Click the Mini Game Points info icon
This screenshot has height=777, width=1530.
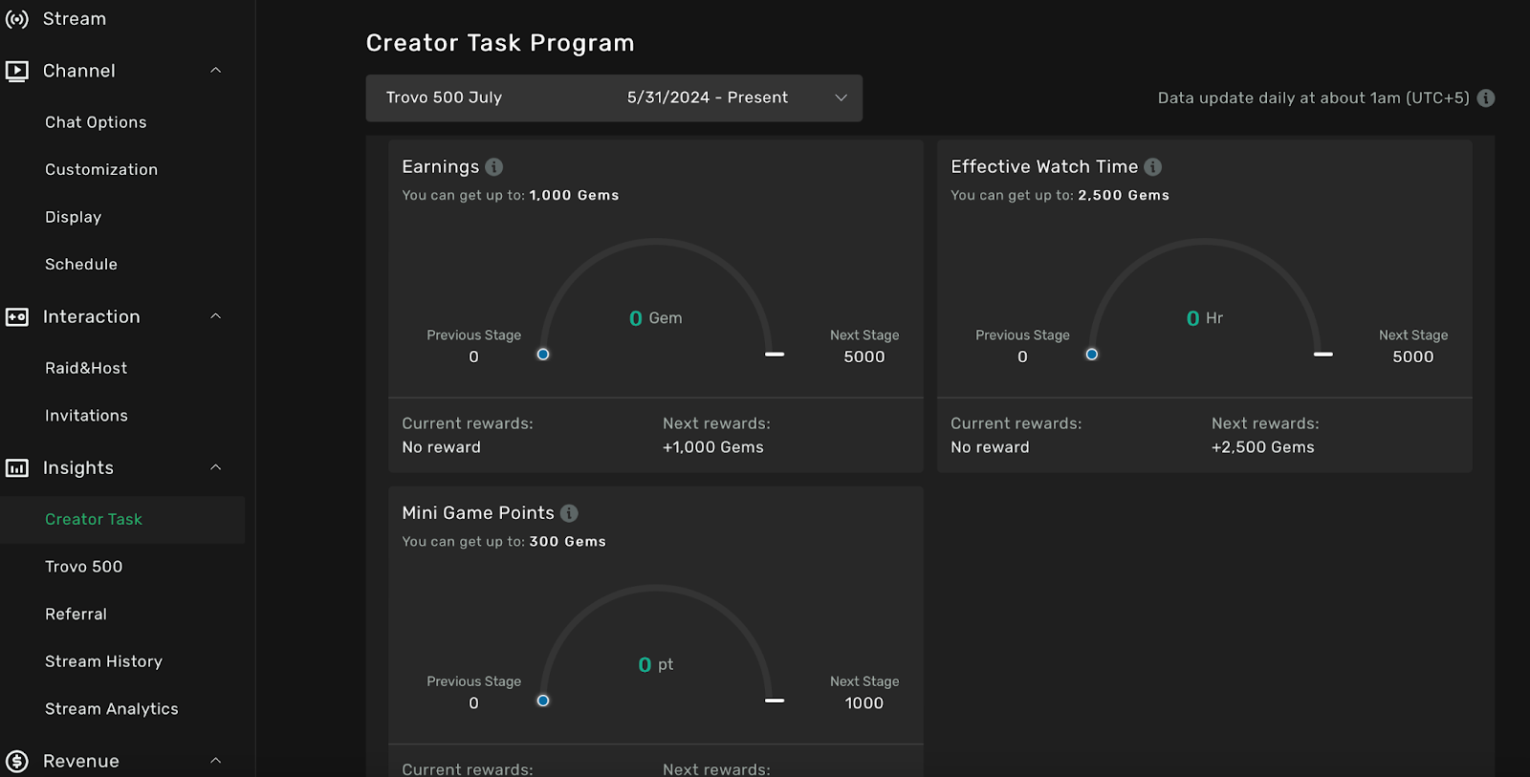(569, 513)
